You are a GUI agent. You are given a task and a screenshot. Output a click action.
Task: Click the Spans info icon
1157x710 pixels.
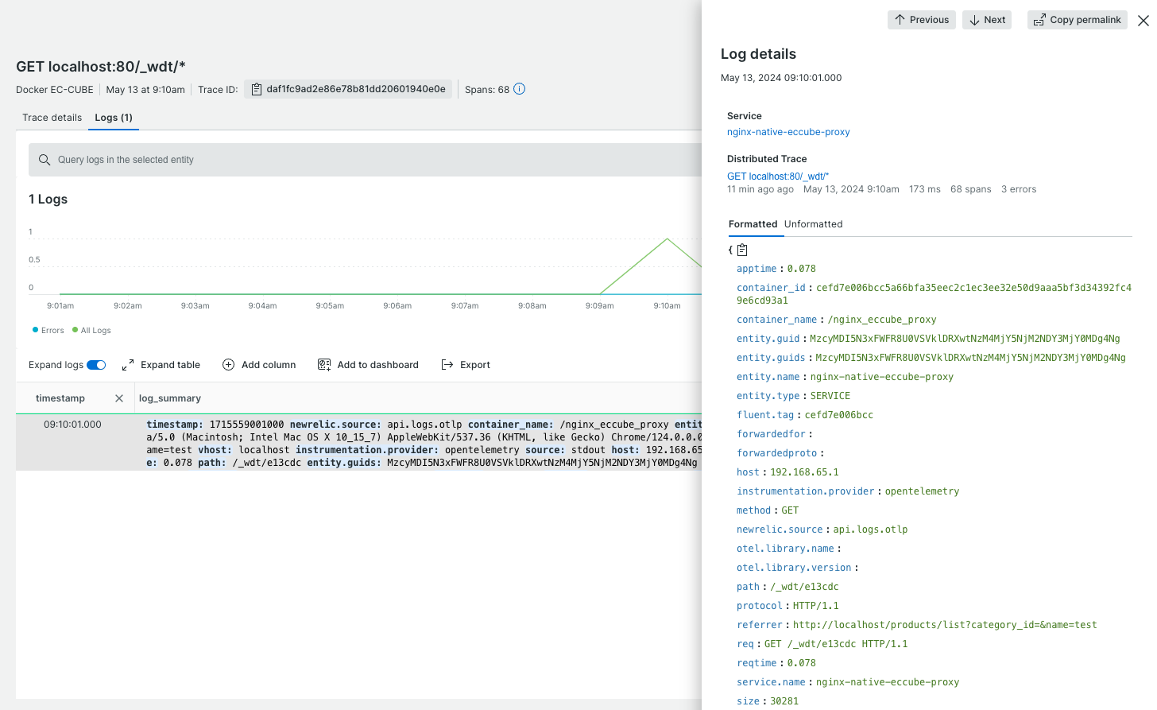519,89
